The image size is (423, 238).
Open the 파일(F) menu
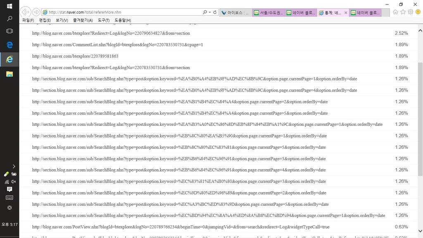(28, 20)
